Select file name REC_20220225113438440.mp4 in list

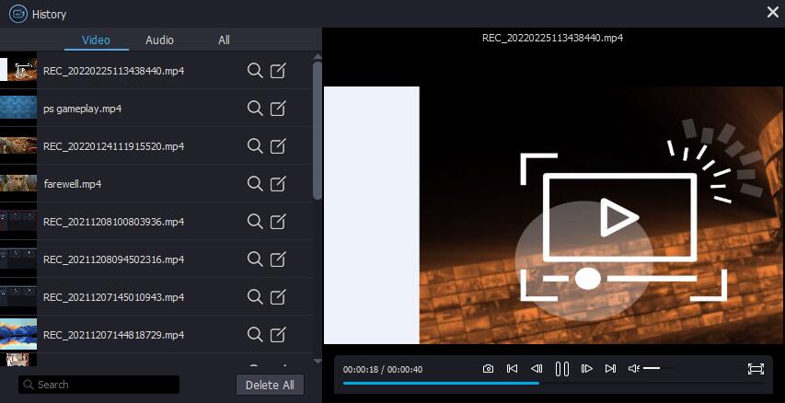(113, 71)
